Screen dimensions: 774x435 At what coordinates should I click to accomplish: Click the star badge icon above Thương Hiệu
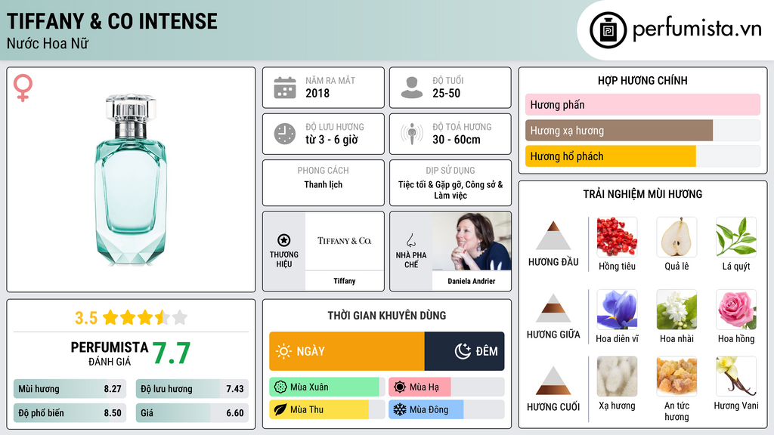coord(284,240)
